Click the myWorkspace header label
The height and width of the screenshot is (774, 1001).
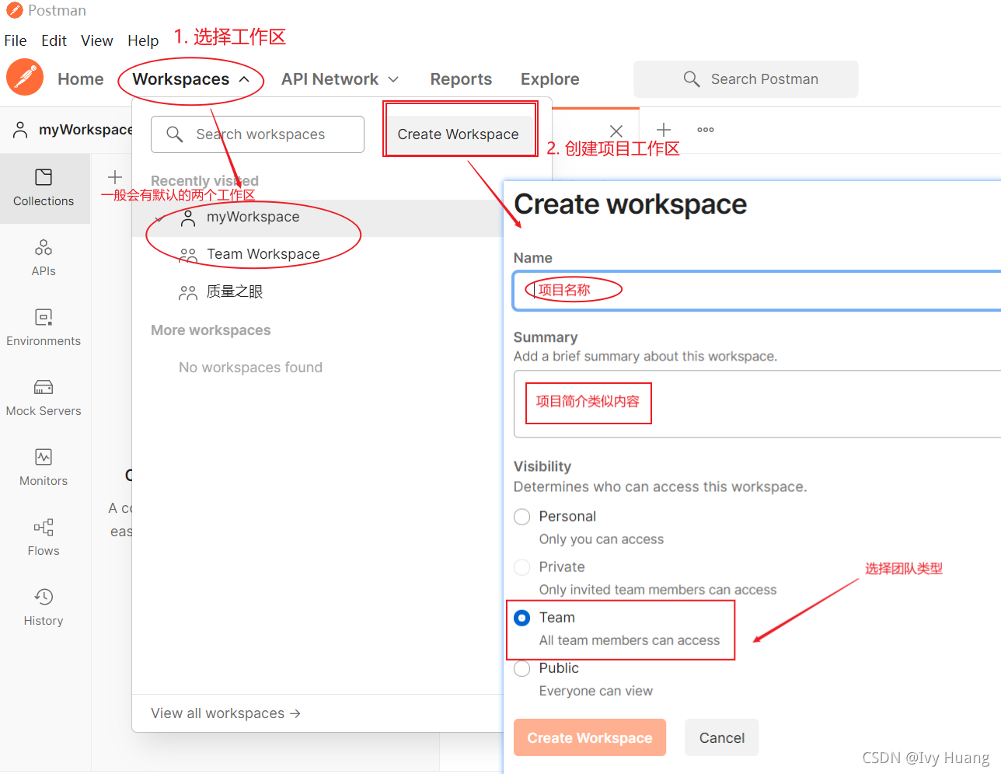86,130
